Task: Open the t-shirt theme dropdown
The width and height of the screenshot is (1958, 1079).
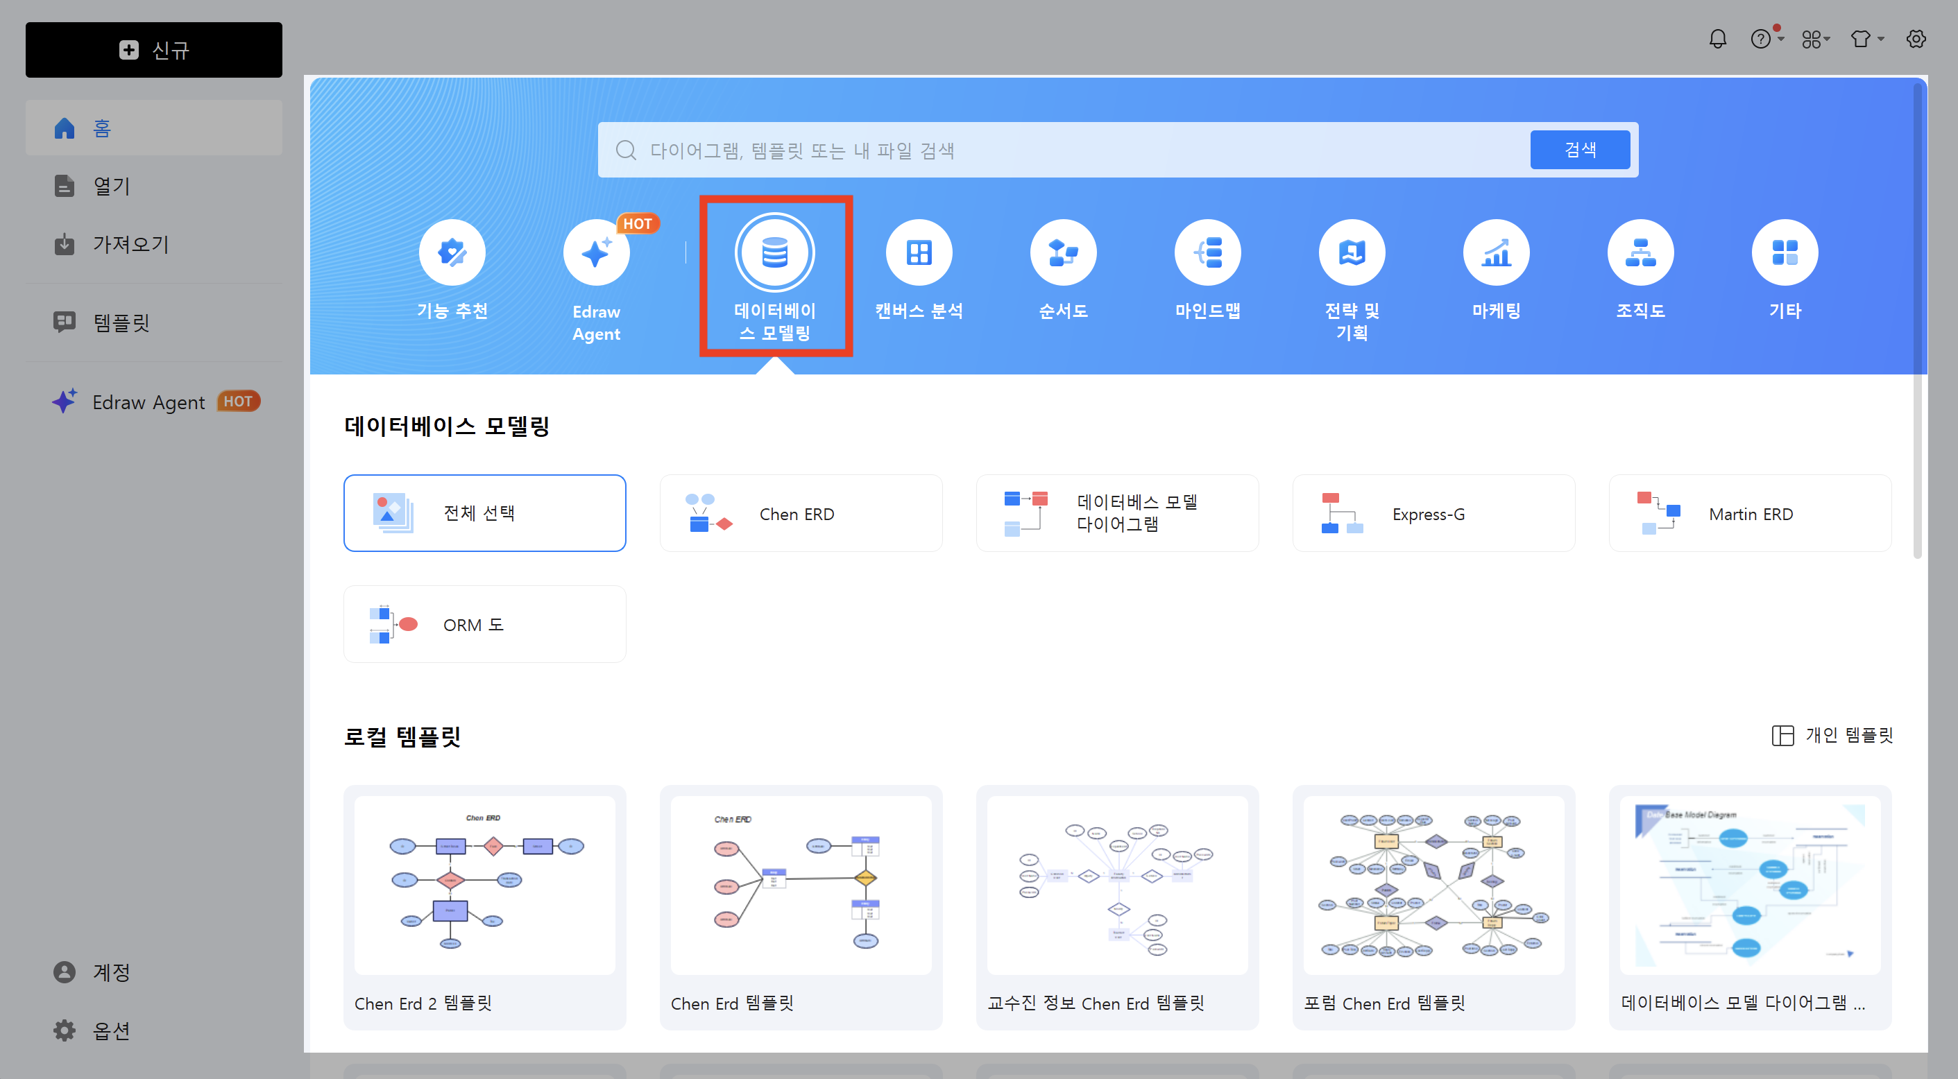Action: 1864,39
